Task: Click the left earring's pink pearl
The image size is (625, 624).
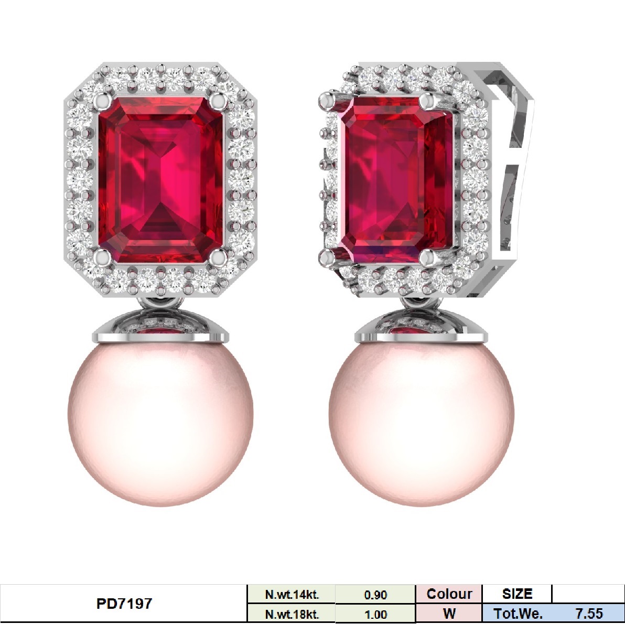Action: (160, 424)
